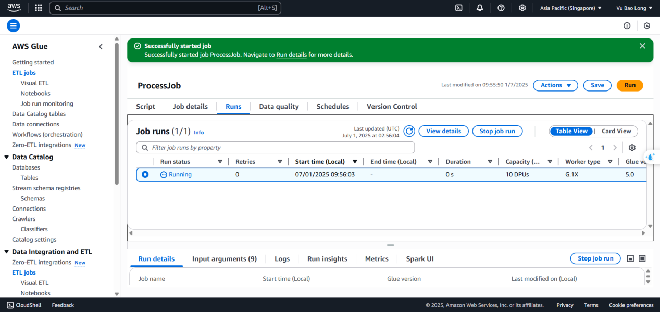Open the Amazon Q assistant floating icon
The width and height of the screenshot is (660, 312).
651,157
